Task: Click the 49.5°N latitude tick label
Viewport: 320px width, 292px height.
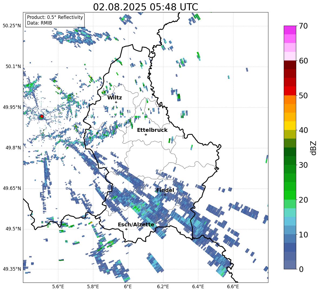Action: [13, 229]
